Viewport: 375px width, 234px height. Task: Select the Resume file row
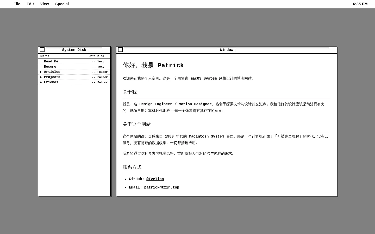click(x=74, y=67)
